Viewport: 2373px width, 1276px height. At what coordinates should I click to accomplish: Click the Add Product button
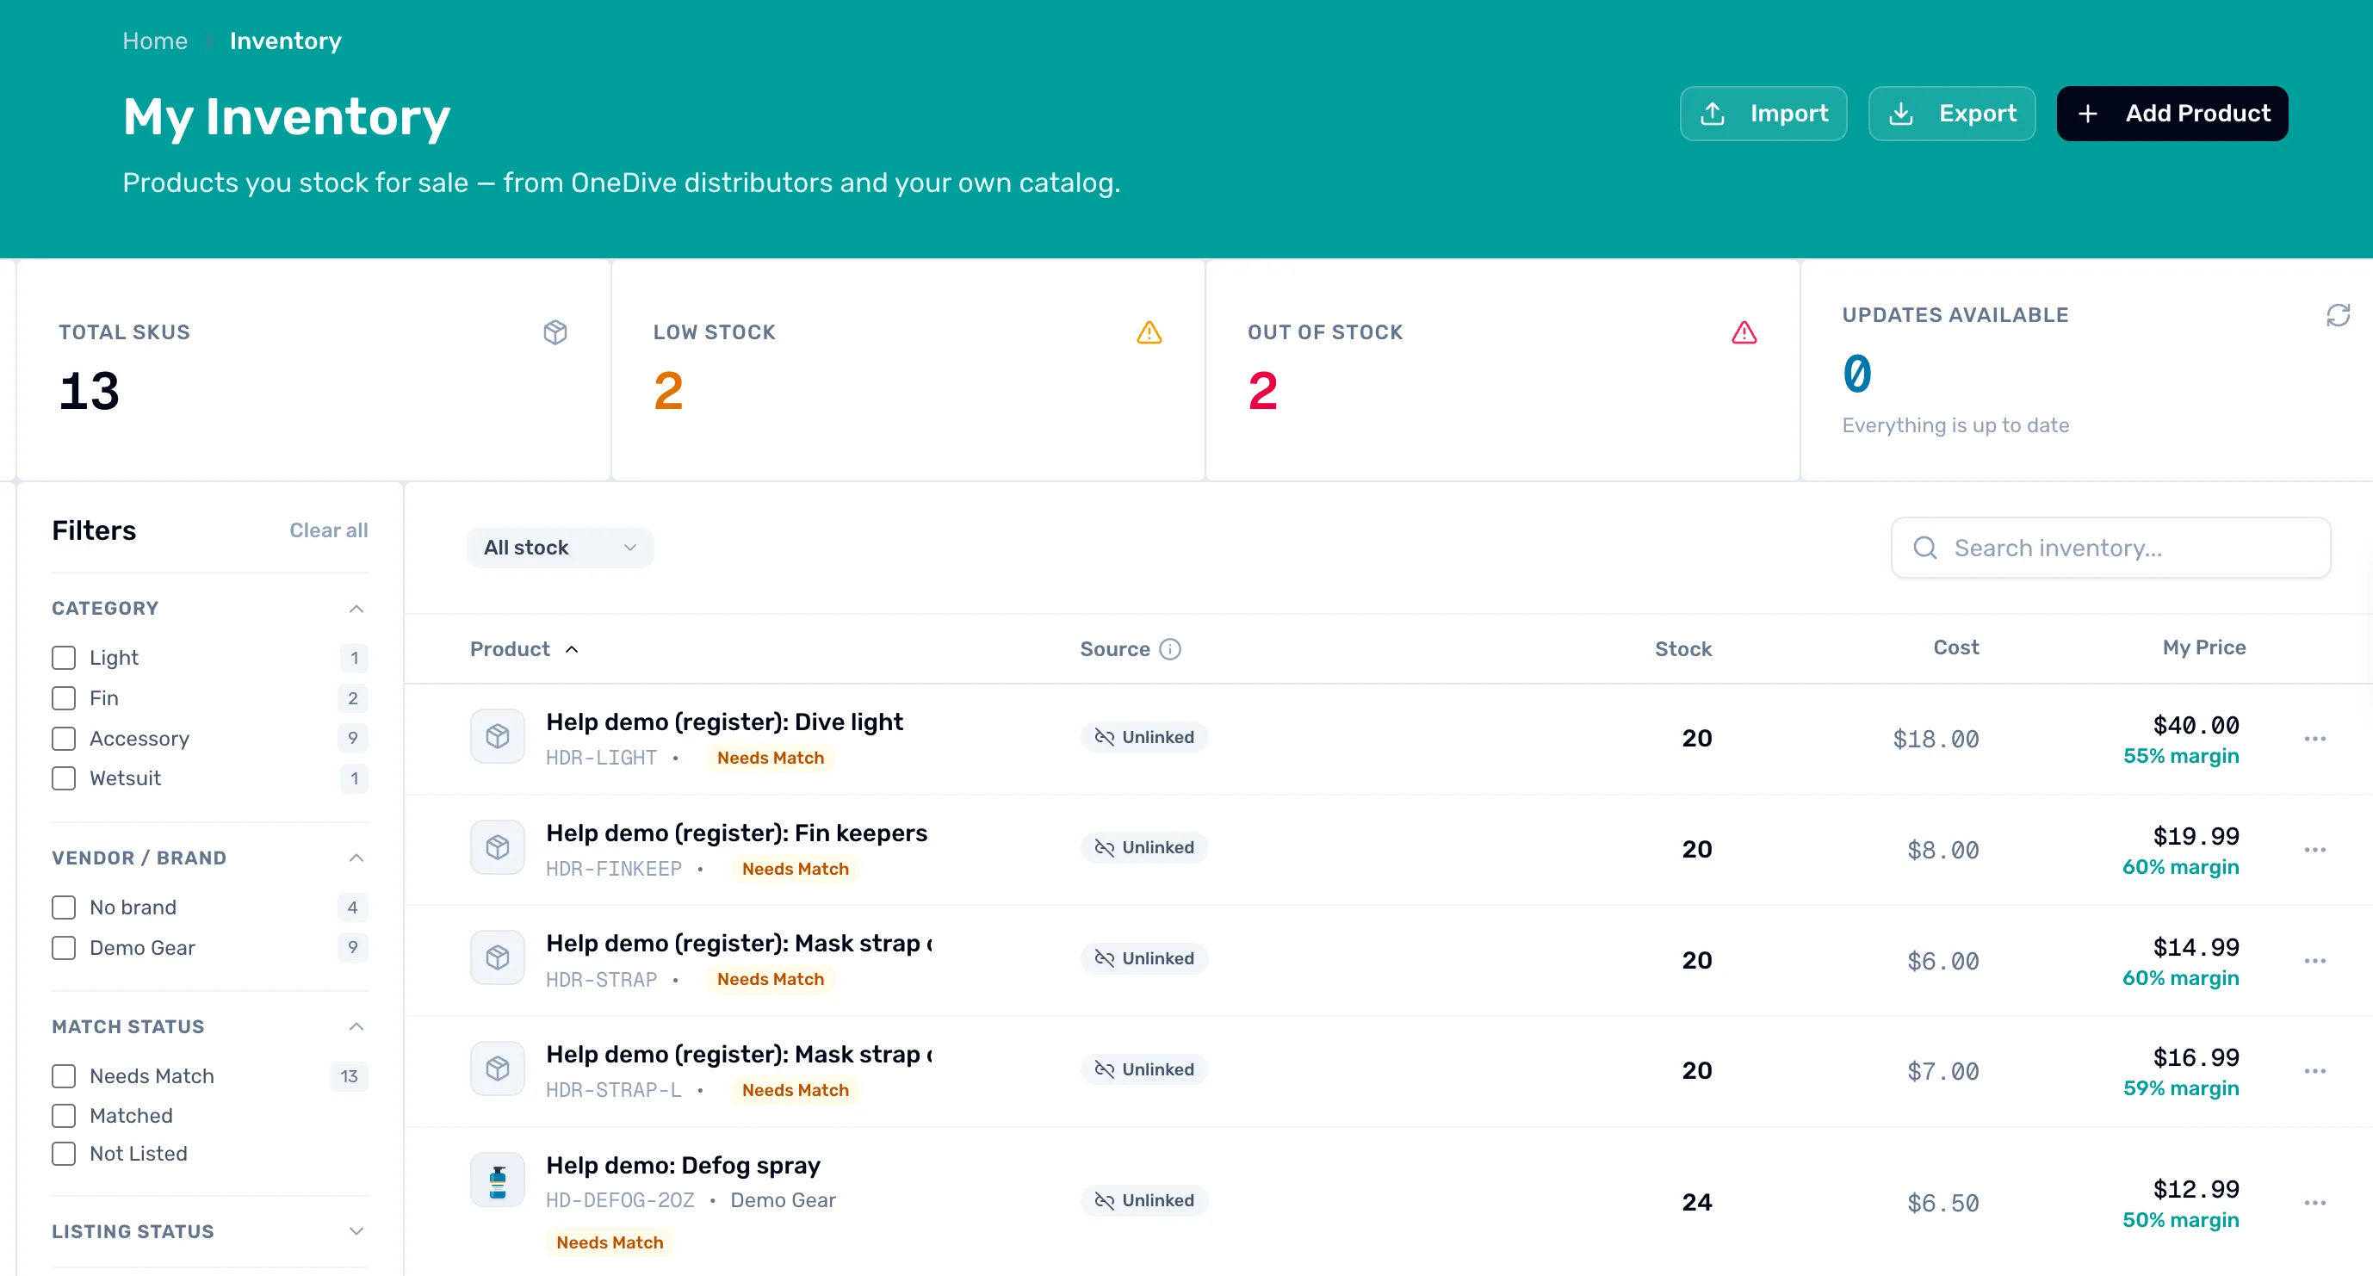coord(2172,114)
